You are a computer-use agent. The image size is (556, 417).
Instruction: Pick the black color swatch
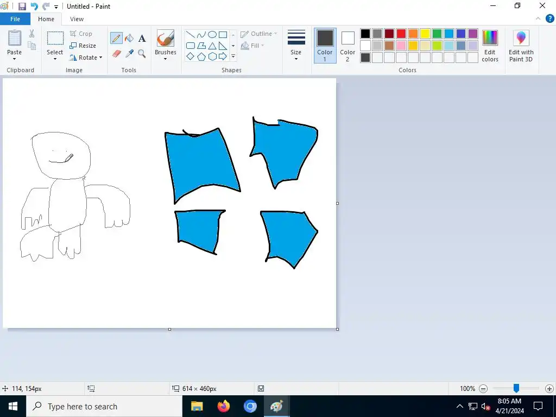coord(365,34)
